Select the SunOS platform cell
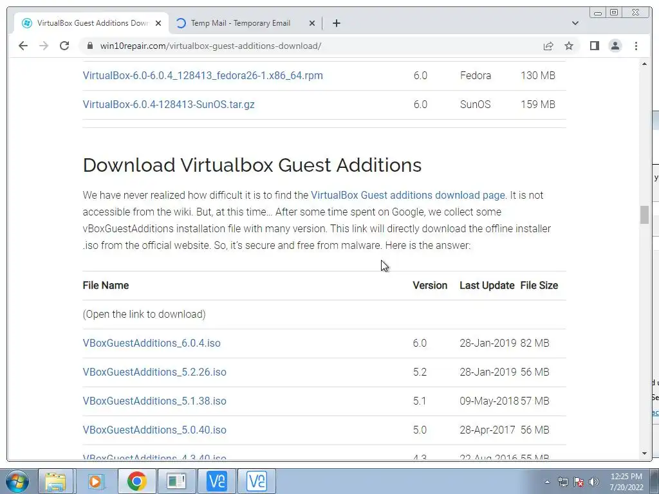This screenshot has height=494, width=659. pos(476,105)
